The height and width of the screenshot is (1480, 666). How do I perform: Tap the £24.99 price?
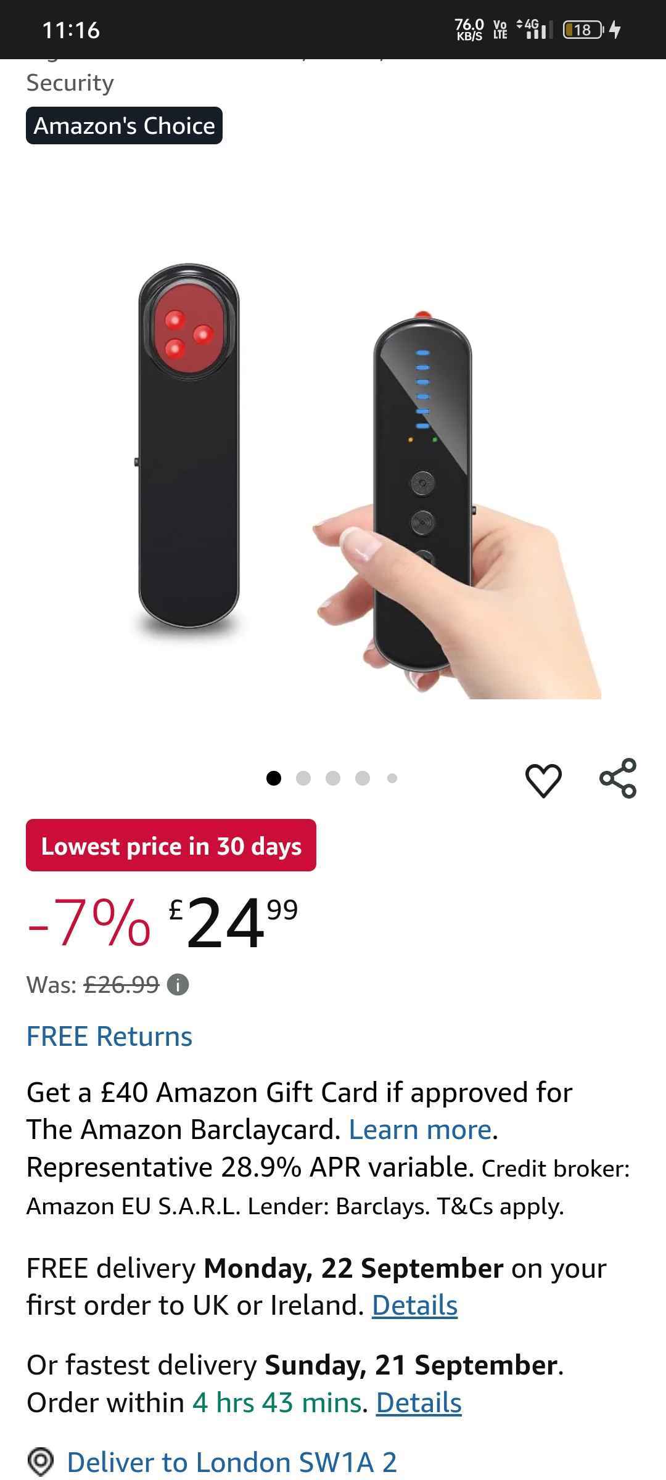coord(233,923)
